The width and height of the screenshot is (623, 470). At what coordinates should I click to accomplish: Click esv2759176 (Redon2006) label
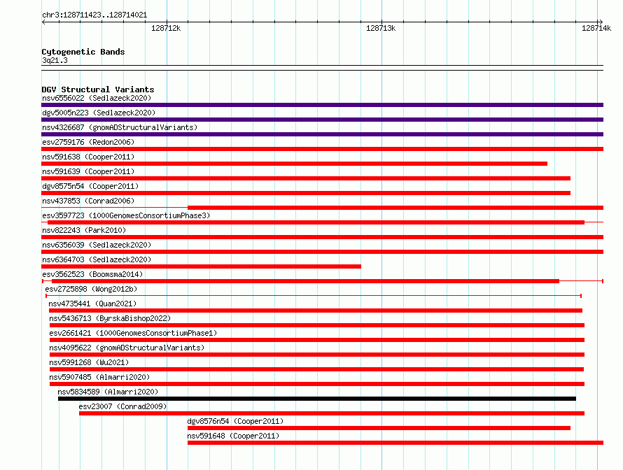click(x=88, y=142)
